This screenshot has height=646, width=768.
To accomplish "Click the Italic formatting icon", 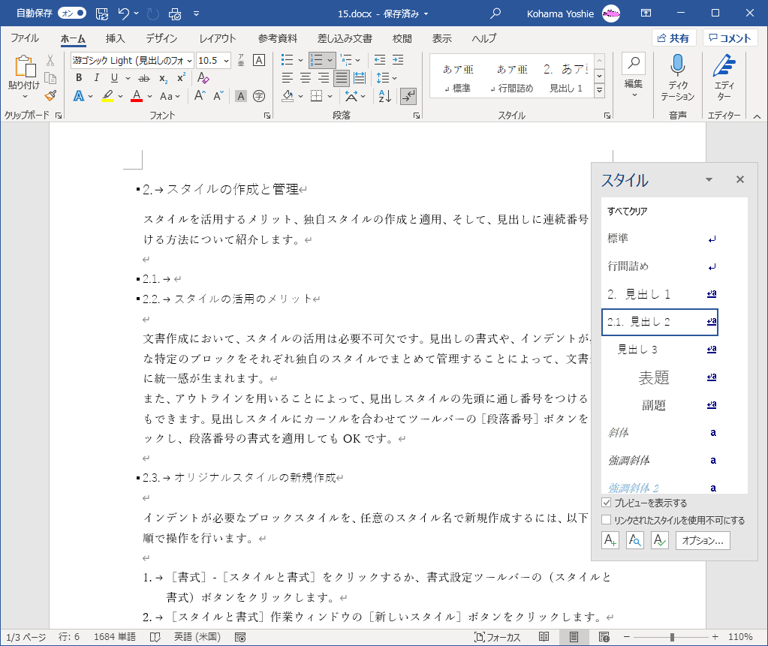I will 97,78.
